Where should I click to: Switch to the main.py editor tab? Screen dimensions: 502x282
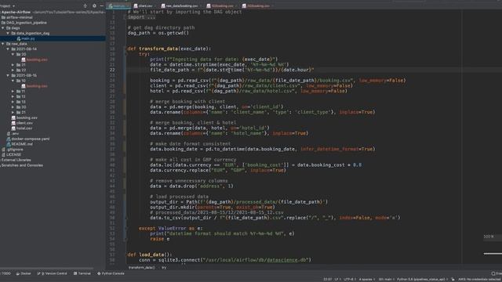click(118, 5)
